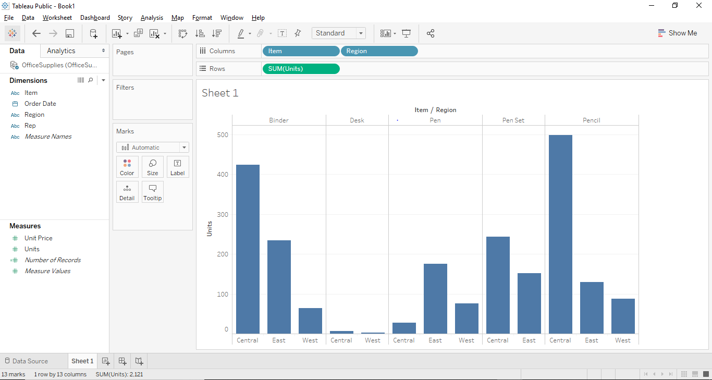Image resolution: width=712 pixels, height=380 pixels.
Task: Open the Analysis menu
Action: [152, 17]
